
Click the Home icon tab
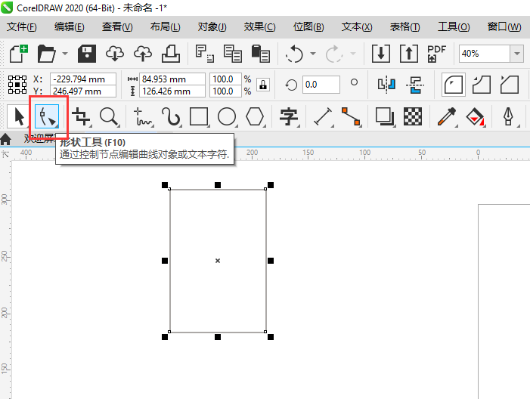pos(6,139)
